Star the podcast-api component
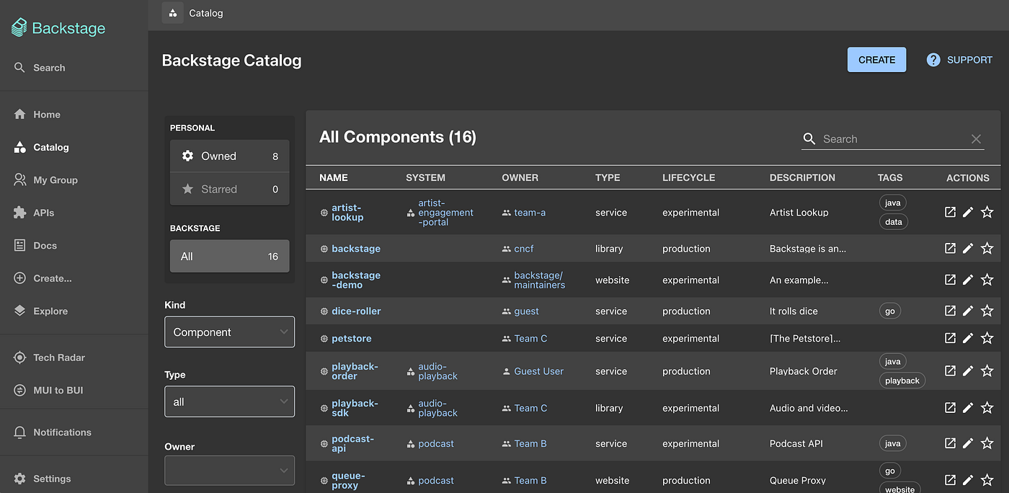 pos(987,443)
